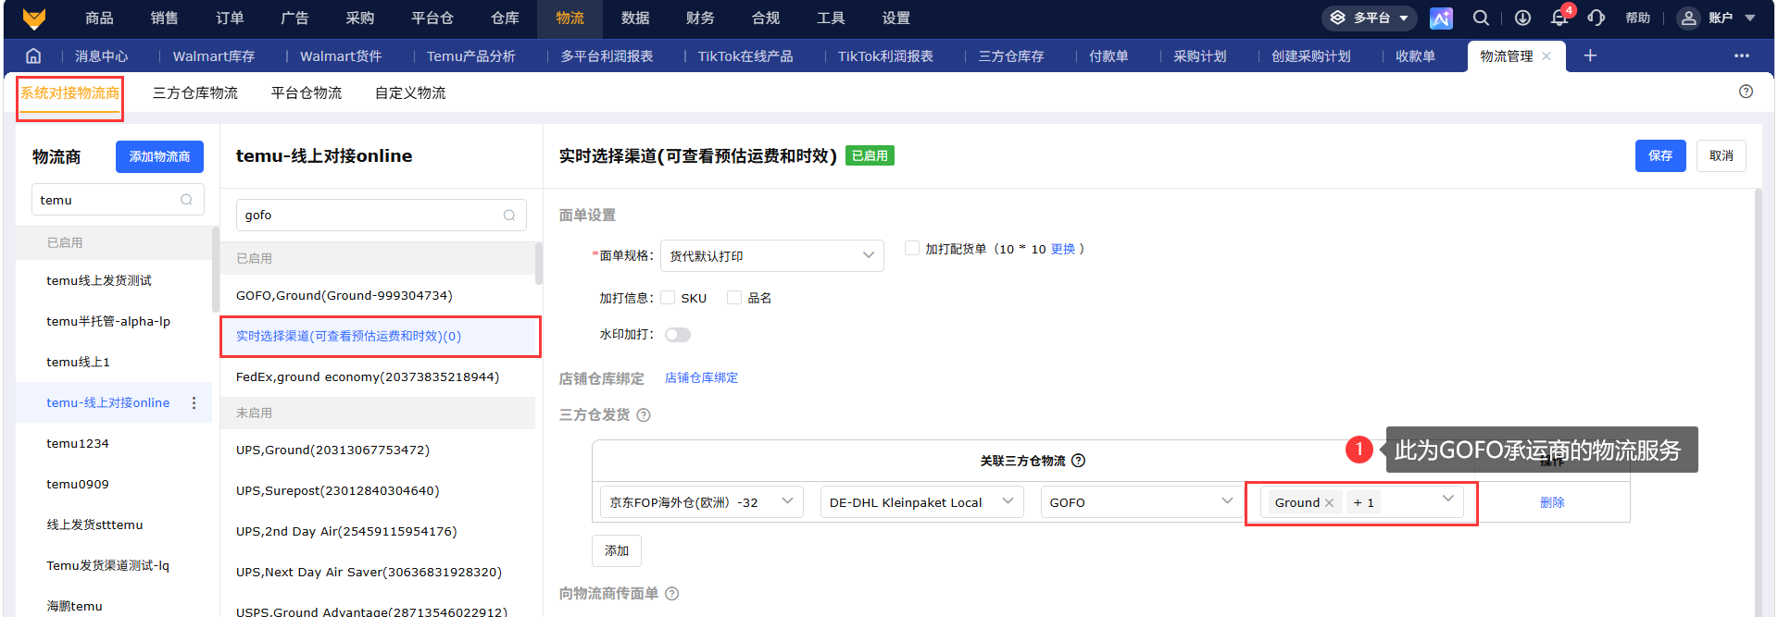Check the 品名 option

734,298
